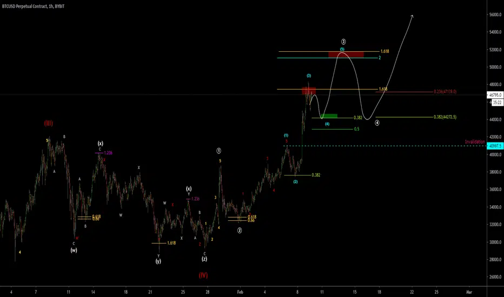Select the cyan (5) sub-wave label
The width and height of the screenshot is (504, 297).
click(x=342, y=49)
